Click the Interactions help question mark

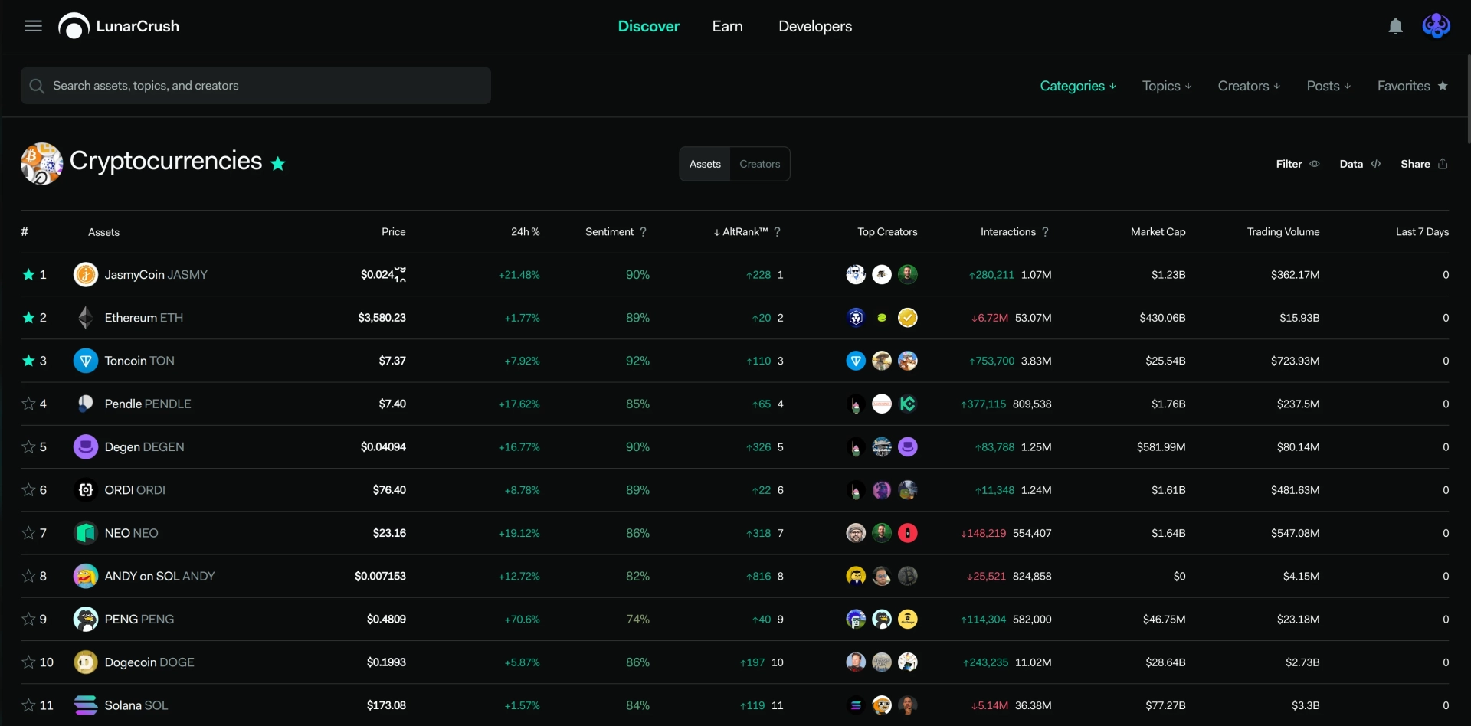click(x=1045, y=232)
